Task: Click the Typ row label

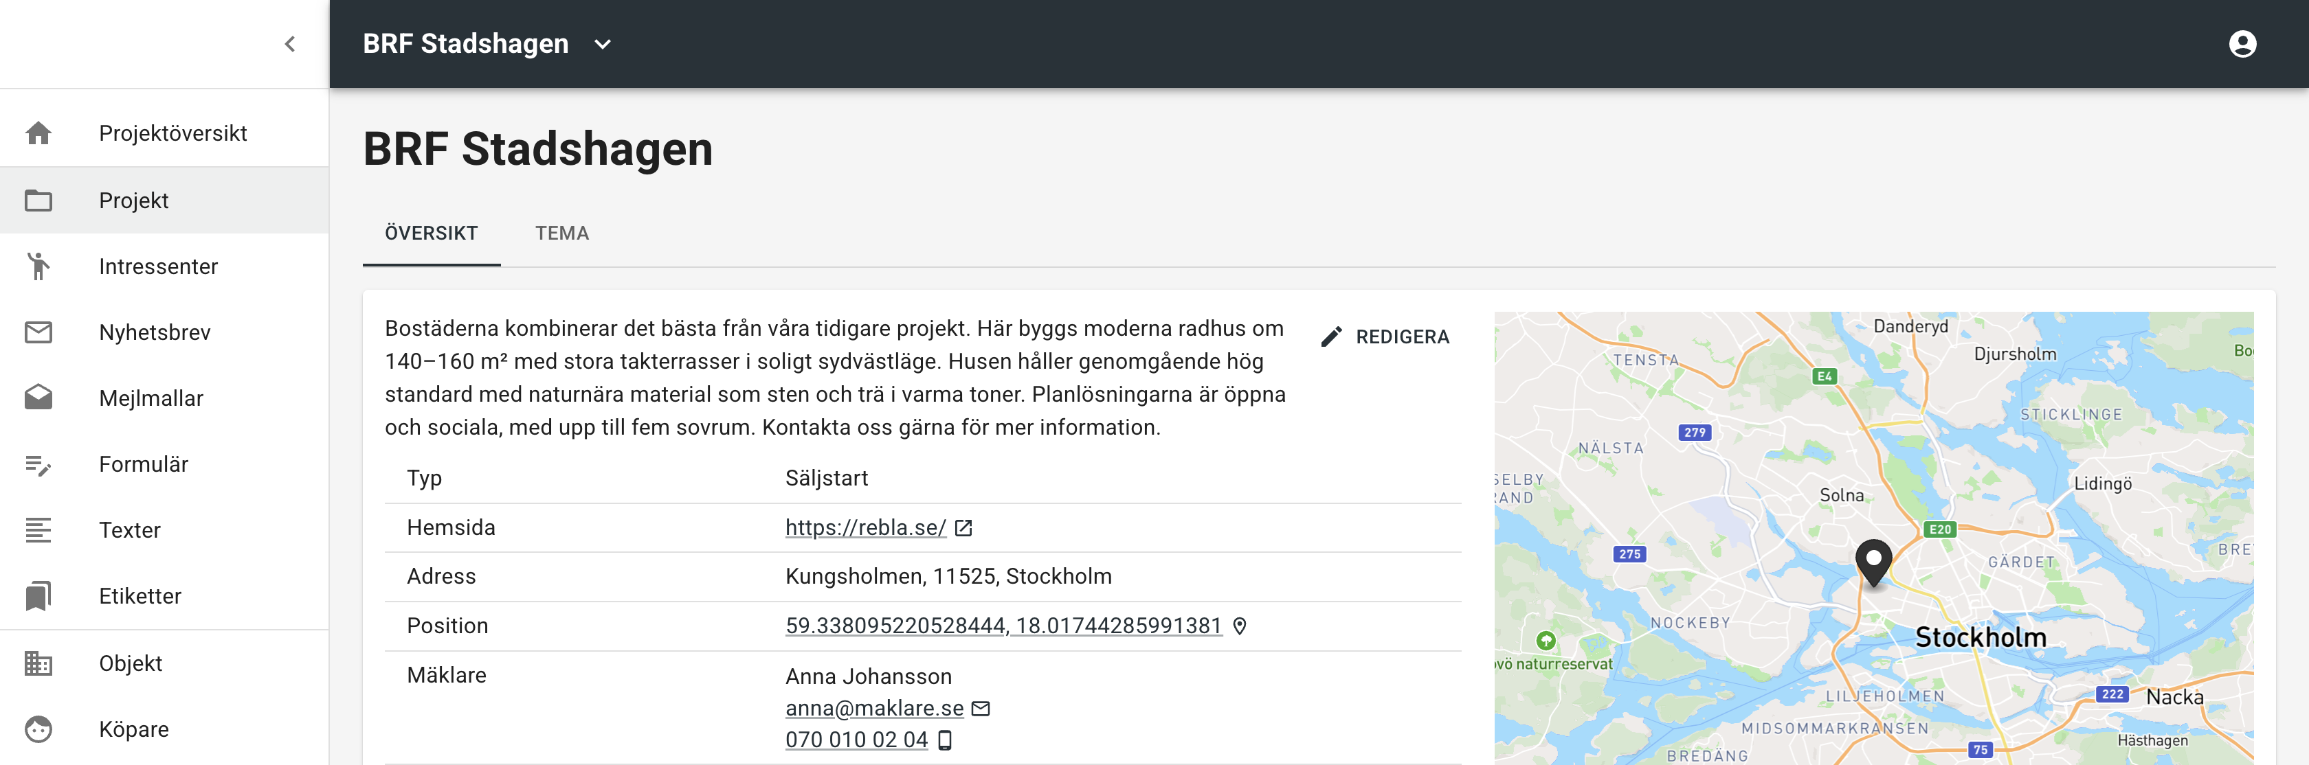Action: tap(424, 479)
